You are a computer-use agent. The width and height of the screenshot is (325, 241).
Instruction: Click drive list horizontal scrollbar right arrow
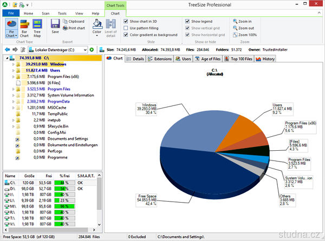coord(94,230)
